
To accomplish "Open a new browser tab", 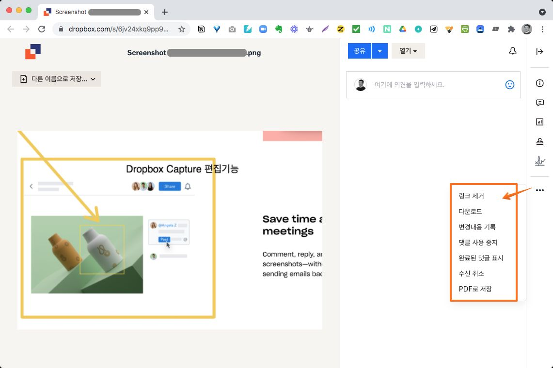I will 165,12.
